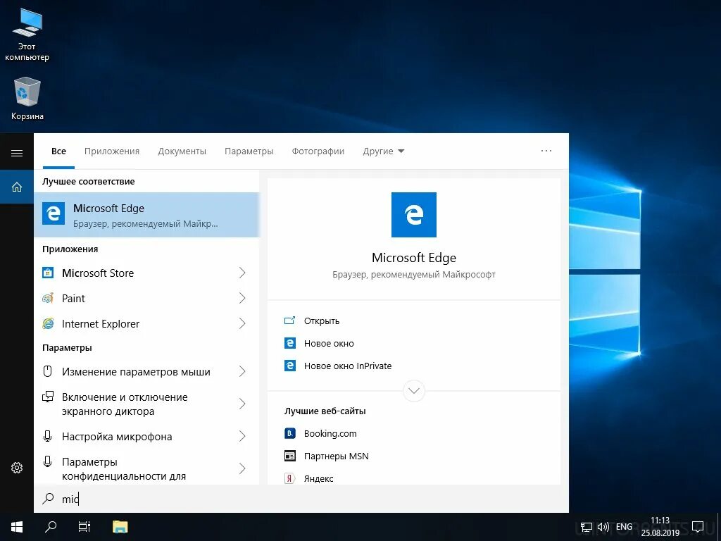Screen dimensions: 721x541
Task: Open the settings gear in search sidebar
Action: coord(17,468)
